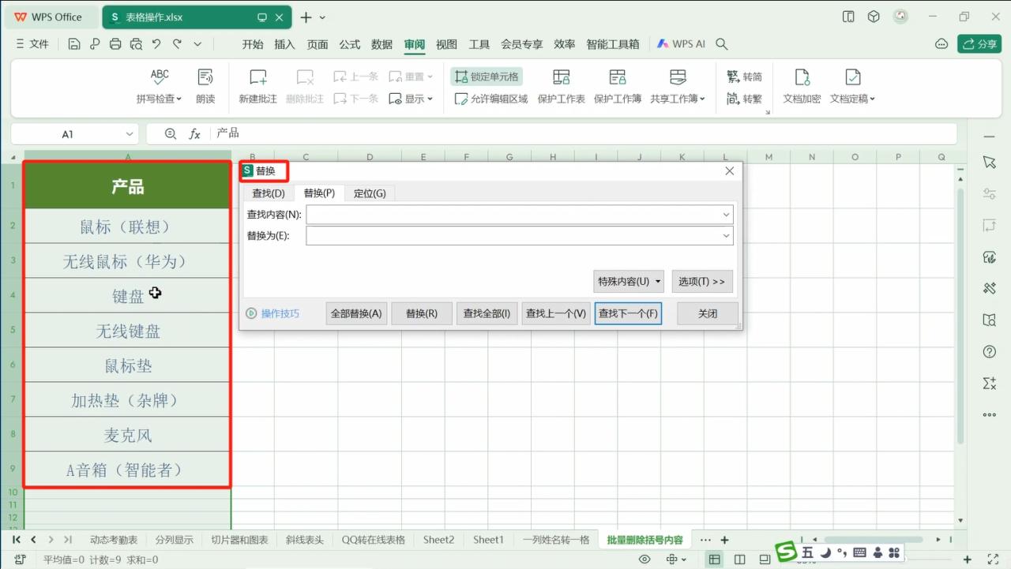The width and height of the screenshot is (1011, 569).
Task: Click 查找上一个(V) find previous
Action: tap(556, 313)
